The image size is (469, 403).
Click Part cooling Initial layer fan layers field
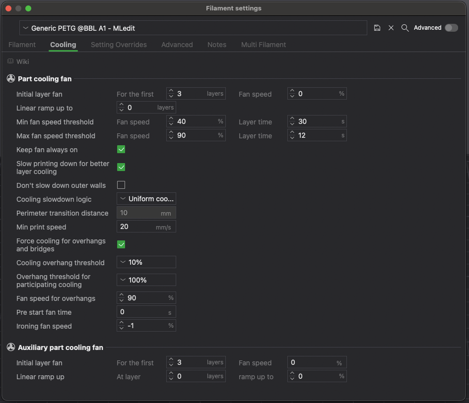pyautogui.click(x=196, y=94)
